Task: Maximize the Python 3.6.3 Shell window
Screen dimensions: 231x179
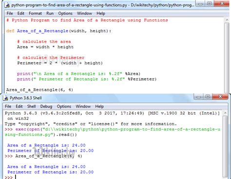Action: [208, 97]
